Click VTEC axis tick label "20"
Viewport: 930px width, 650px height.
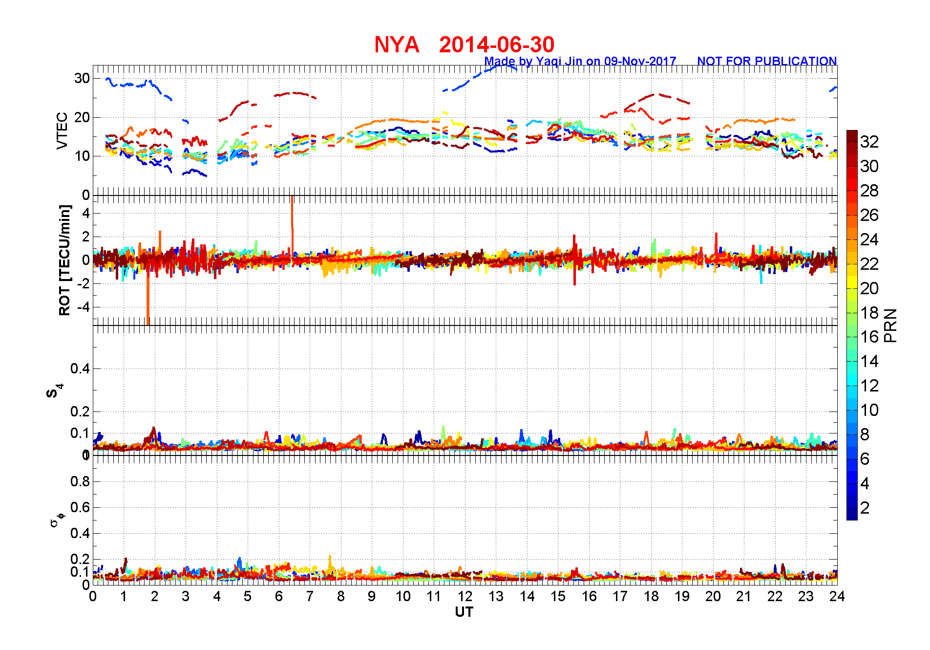82,117
